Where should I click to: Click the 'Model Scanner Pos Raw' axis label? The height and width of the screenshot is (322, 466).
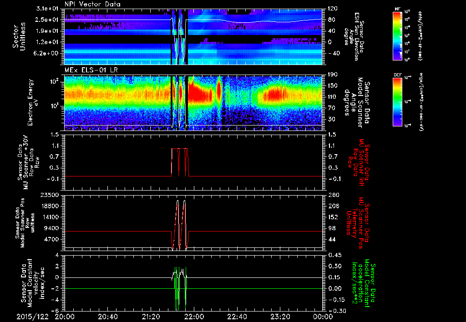click(25, 223)
